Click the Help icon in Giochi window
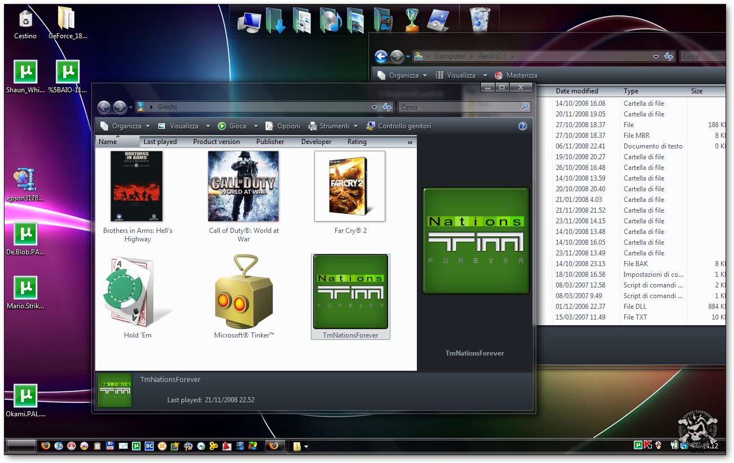Screen dimensions: 734x463 click(523, 126)
